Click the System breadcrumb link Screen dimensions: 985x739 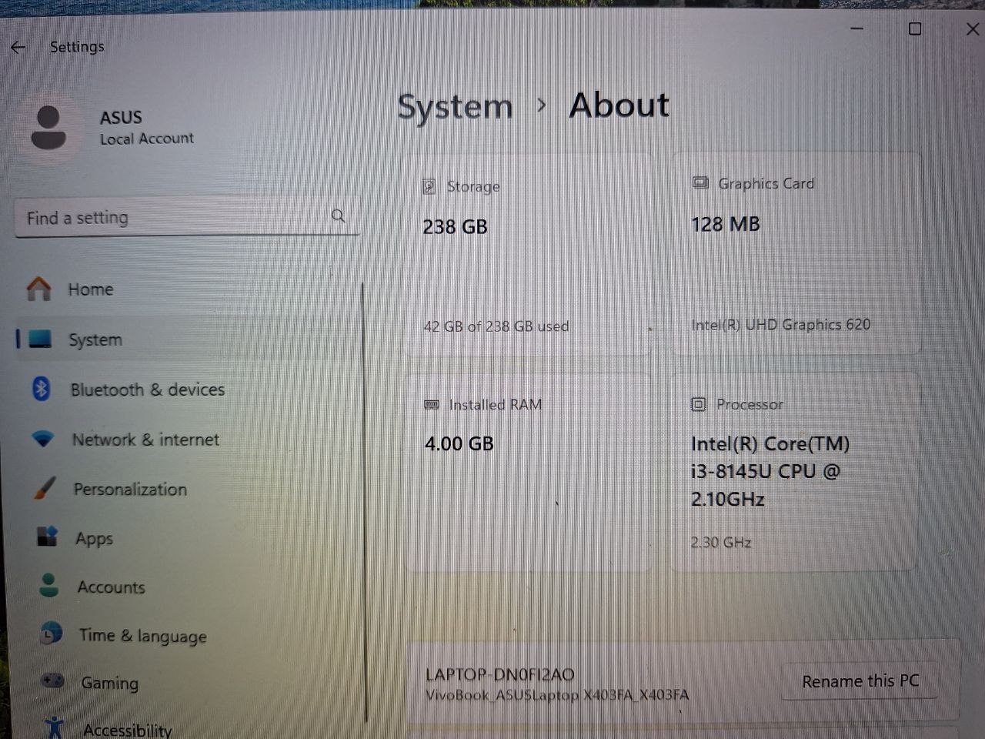pyautogui.click(x=455, y=106)
